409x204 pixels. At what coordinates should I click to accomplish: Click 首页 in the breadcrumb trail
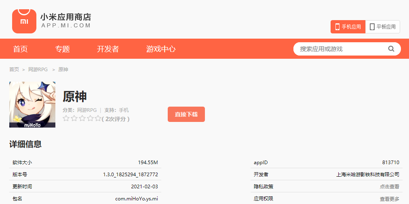coord(14,70)
